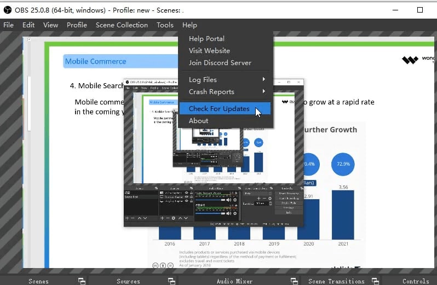This screenshot has width=437, height=285.
Task: Click the OBS logo in the title bar
Action: (x=8, y=10)
